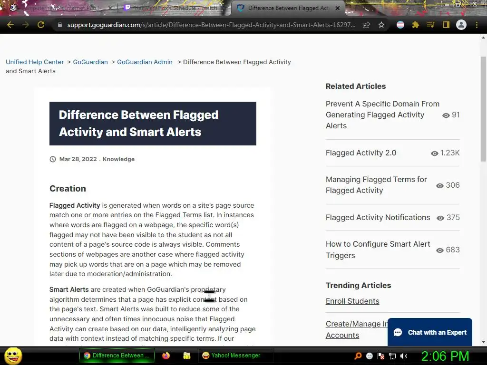Screen dimensions: 487x365
Task: Bookmark this page with the star icon
Action: (381, 25)
